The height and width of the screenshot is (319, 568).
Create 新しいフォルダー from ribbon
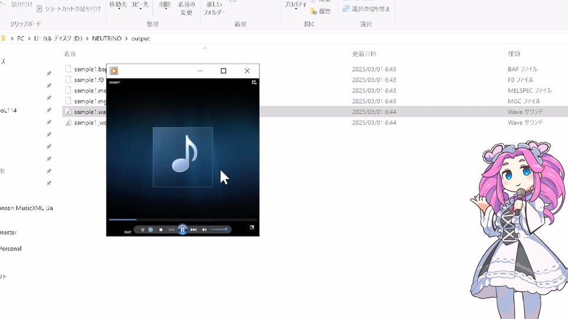point(214,8)
